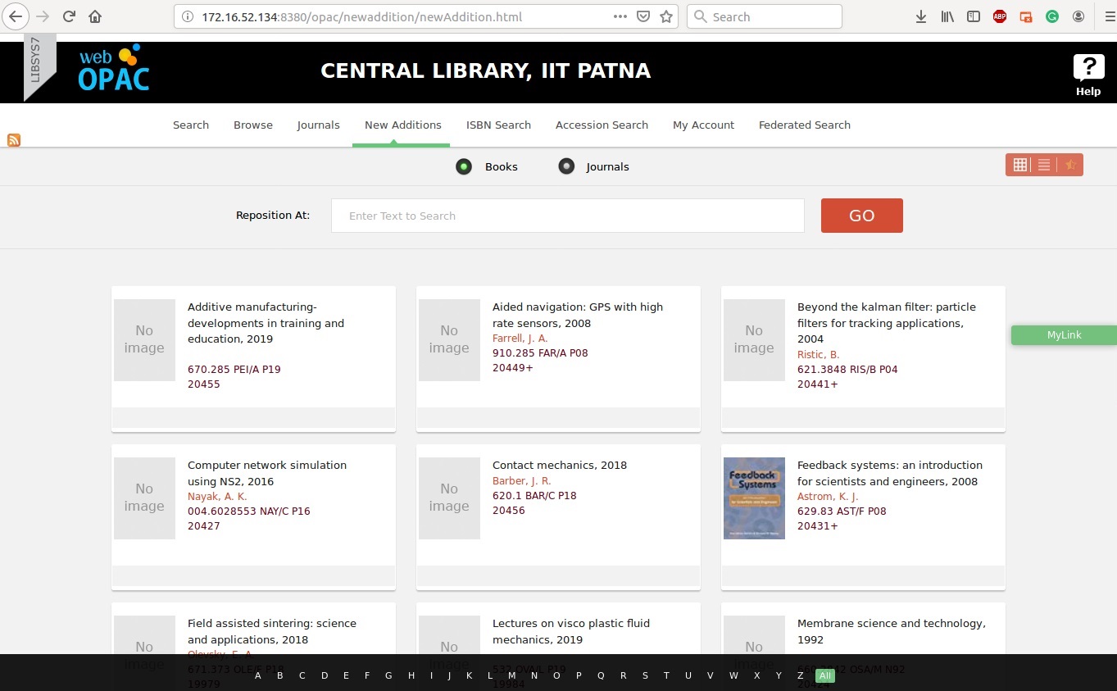Show site information icon in address bar
The width and height of the screenshot is (1117, 691).
tap(188, 16)
